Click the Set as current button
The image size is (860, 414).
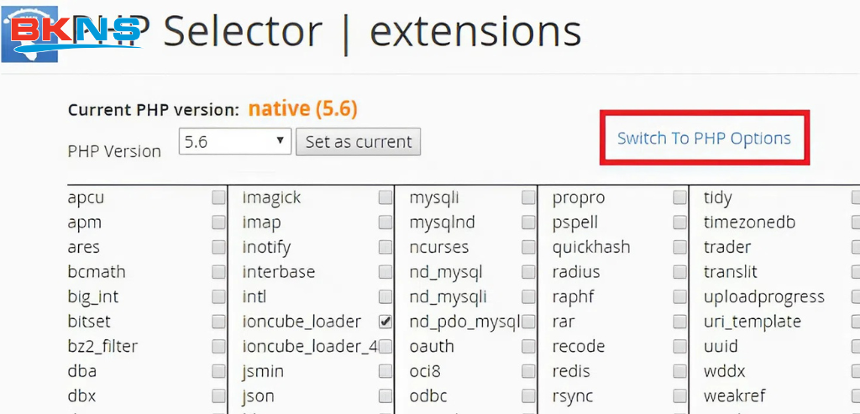358,142
